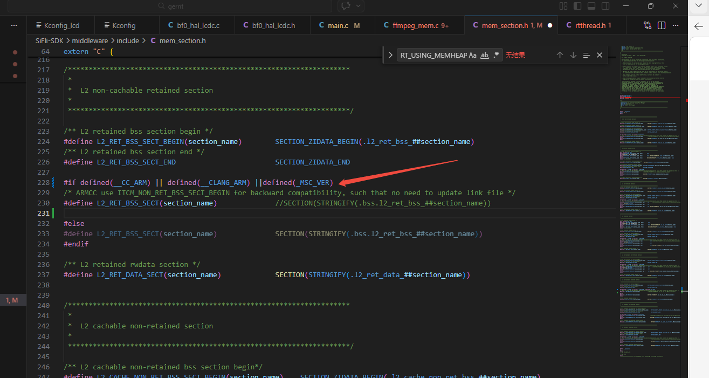Expand the replace field in find widget

[x=390, y=55]
